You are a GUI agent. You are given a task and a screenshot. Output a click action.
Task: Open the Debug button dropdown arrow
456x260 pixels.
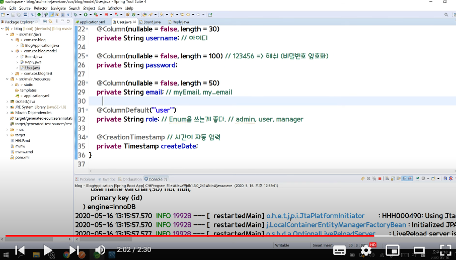(x=80, y=15)
